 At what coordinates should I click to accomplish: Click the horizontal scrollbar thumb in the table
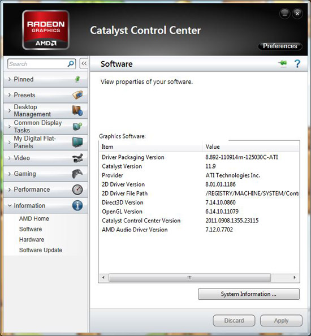point(189,278)
